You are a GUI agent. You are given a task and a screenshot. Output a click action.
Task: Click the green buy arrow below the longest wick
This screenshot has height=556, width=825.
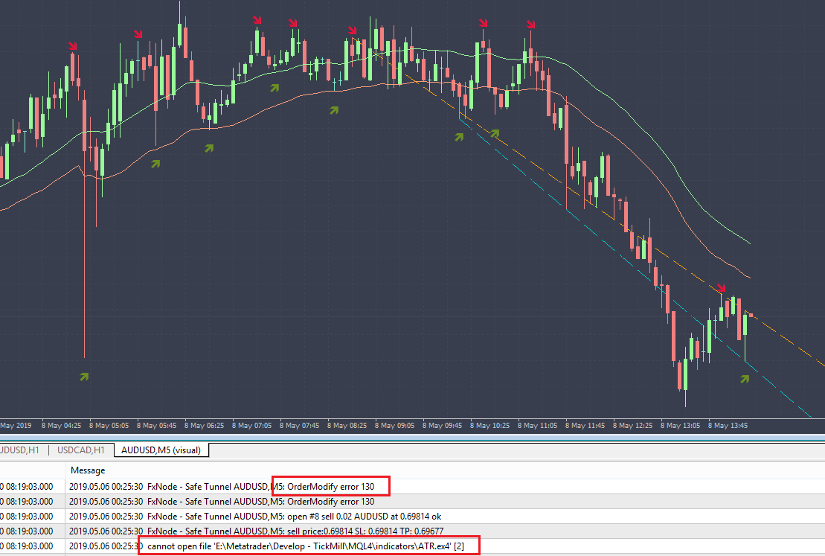pyautogui.click(x=84, y=377)
